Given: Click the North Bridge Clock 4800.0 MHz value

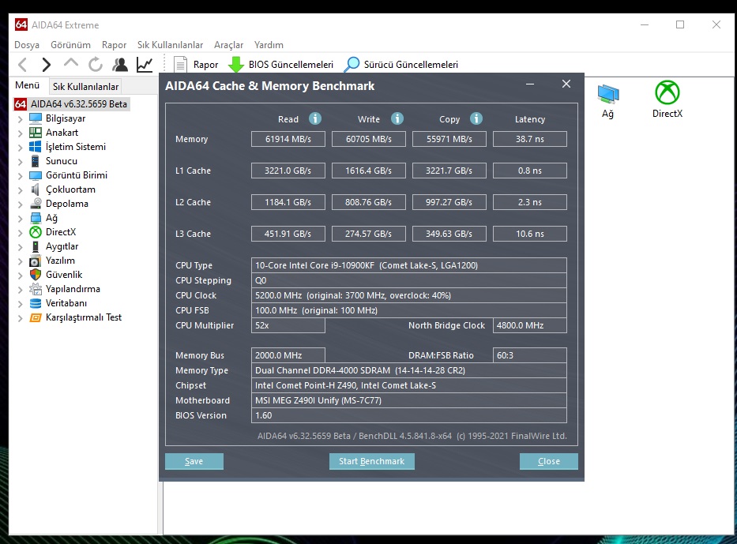Looking at the screenshot, I should [530, 325].
